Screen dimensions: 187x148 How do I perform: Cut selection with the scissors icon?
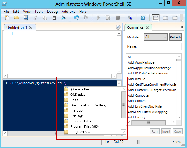click(x=35, y=18)
